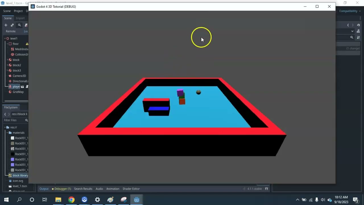364x205 pixels.
Task: Click the scene tree filter search icon
Action: point(19,25)
